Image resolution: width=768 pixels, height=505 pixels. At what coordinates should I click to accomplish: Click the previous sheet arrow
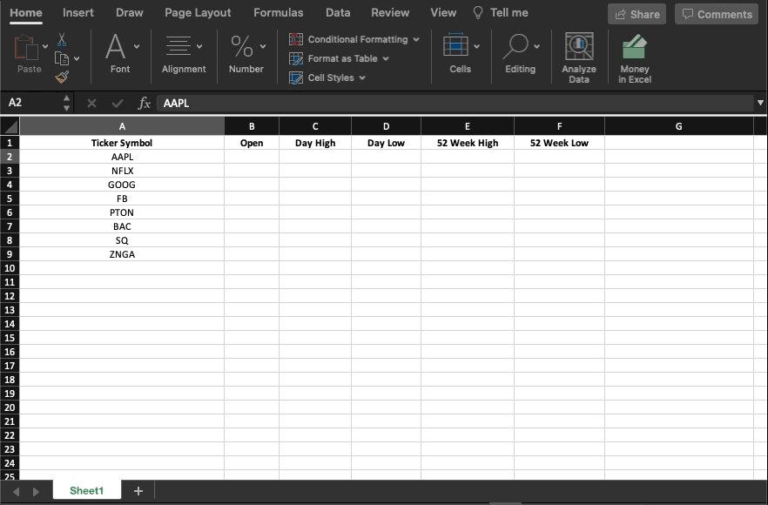pos(17,491)
